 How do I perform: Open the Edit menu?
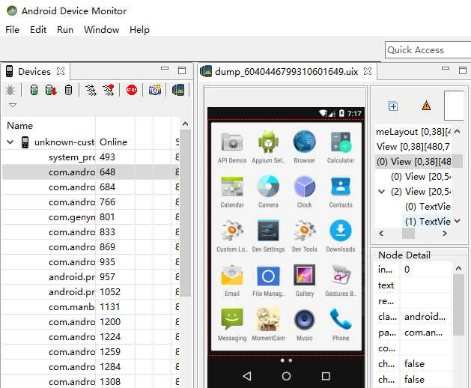[38, 30]
